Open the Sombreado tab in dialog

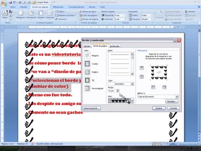(x=115, y=46)
